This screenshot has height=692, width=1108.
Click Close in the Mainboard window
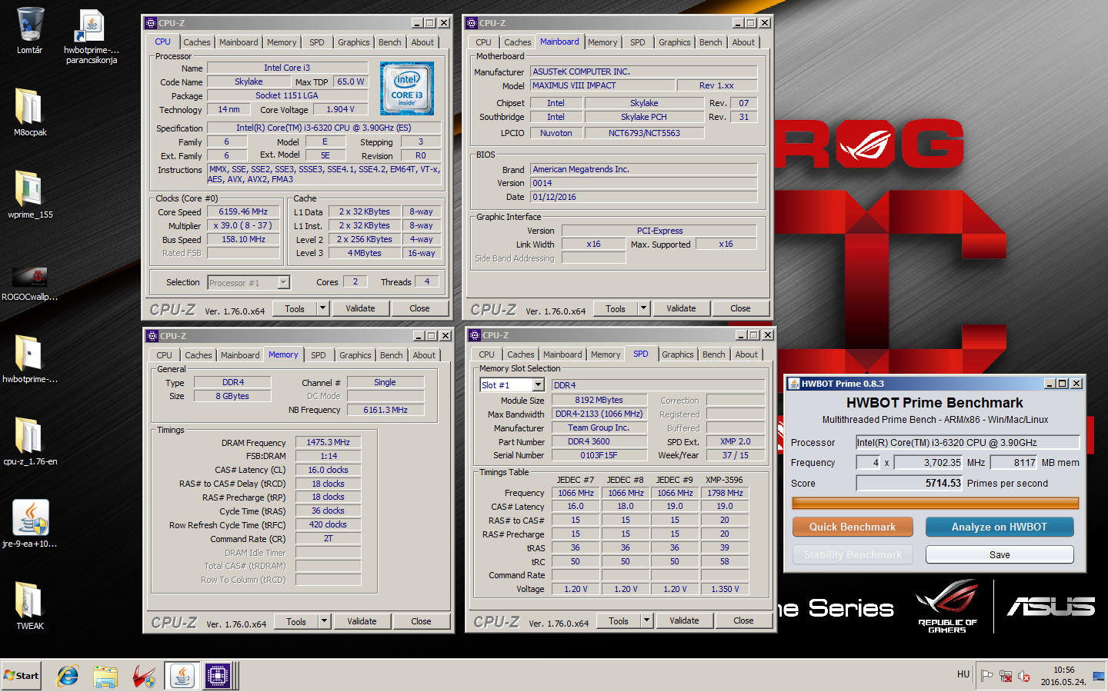click(x=740, y=308)
